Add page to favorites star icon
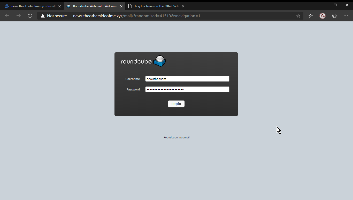 tap(298, 16)
